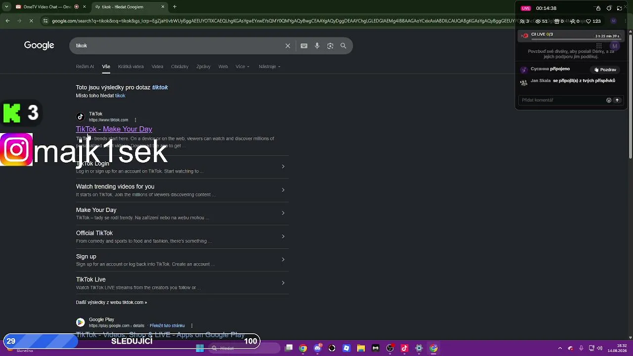Screen dimensions: 633x356
Task: Open the 'Watch trending videos for you' link
Action: coord(115,186)
